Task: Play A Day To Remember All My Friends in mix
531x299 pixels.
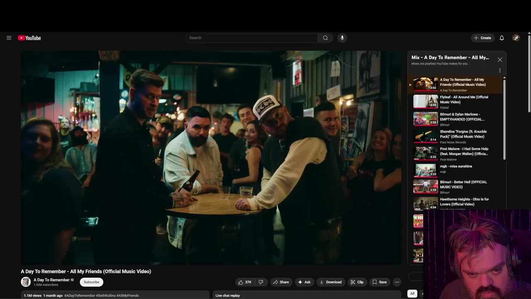Action: [455, 84]
